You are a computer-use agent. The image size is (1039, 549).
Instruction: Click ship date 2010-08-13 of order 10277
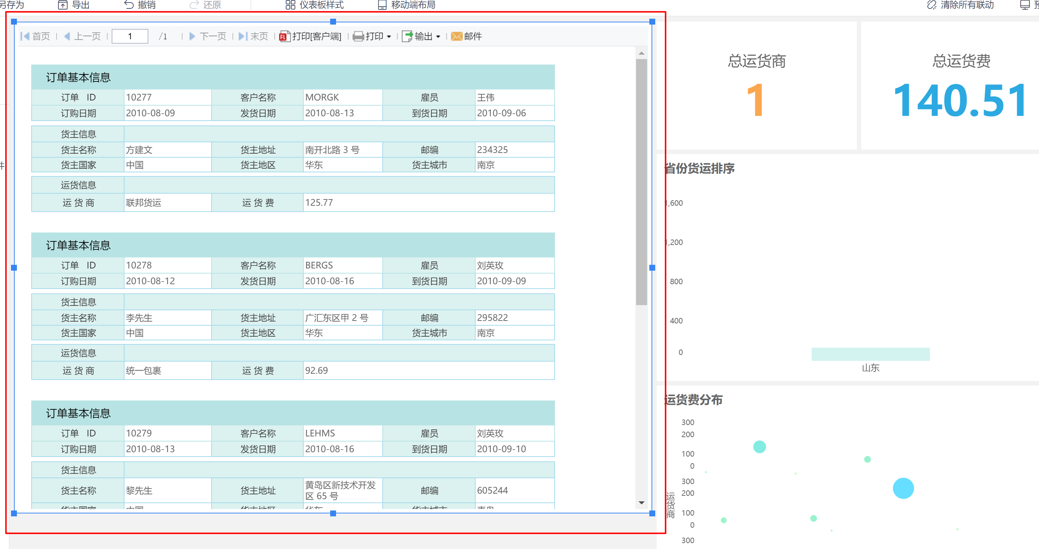click(x=342, y=113)
